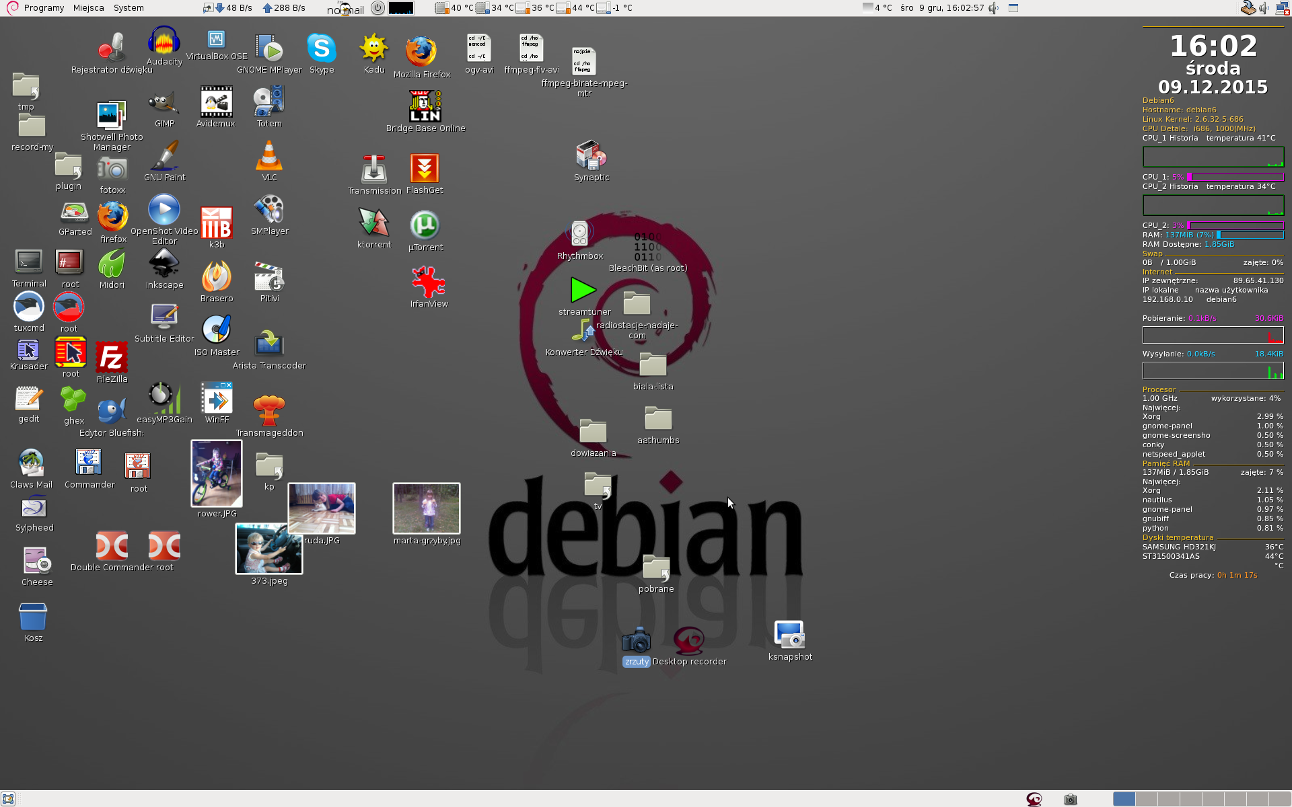Select the Subtitle Editor icon
The image size is (1292, 807).
pyautogui.click(x=164, y=317)
